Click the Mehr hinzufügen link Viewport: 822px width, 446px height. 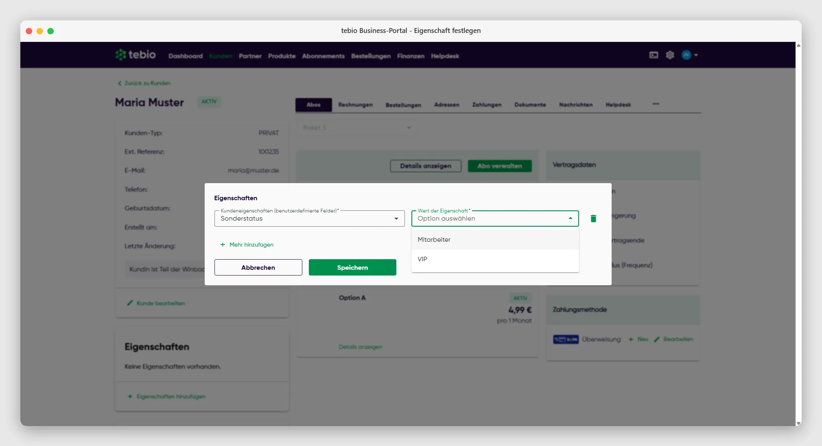point(251,245)
